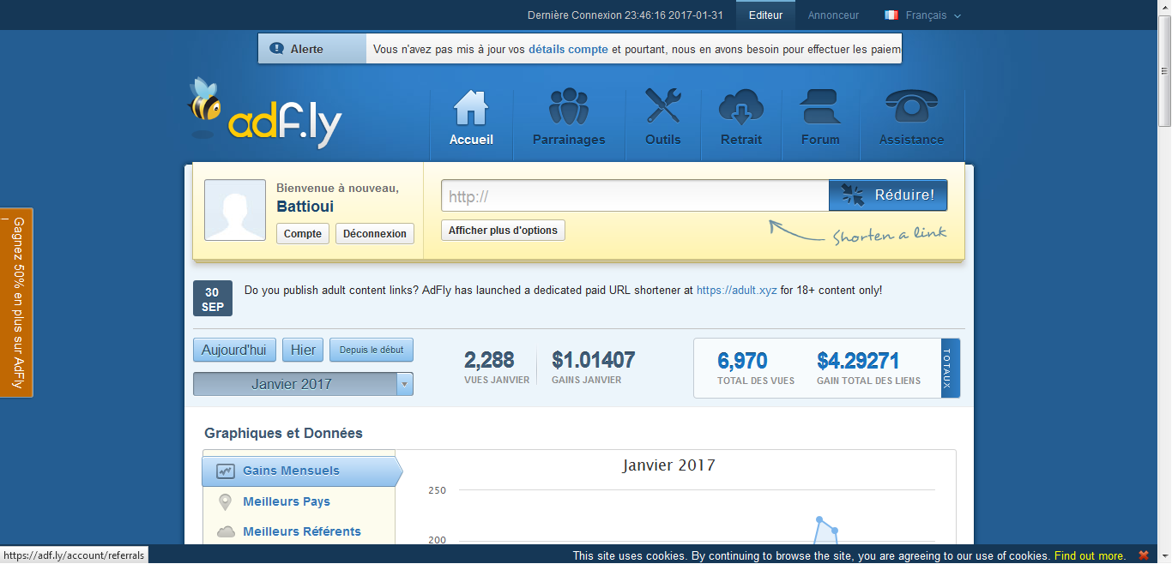Click the Find out more cookie link
Image resolution: width=1172 pixels, height=564 pixels.
[1090, 556]
